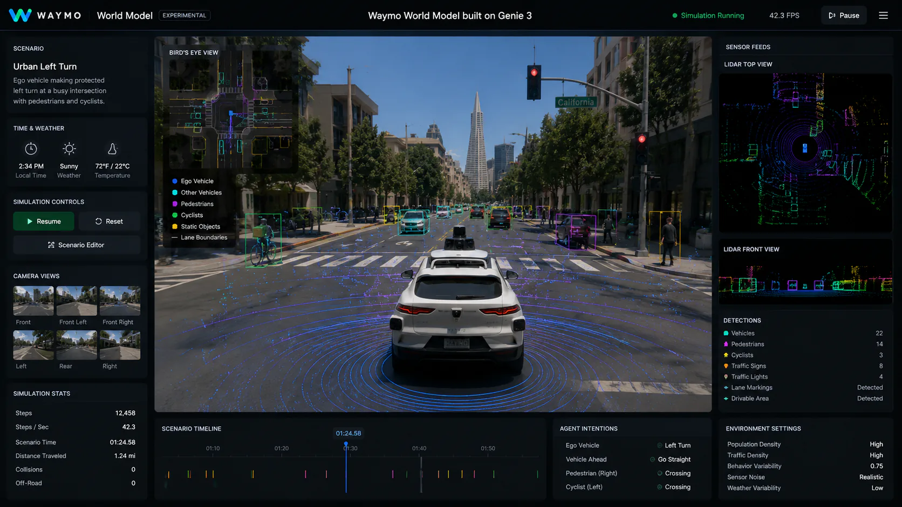
Task: Click the Cyclist (Left) Crossing icon
Action: (x=660, y=487)
